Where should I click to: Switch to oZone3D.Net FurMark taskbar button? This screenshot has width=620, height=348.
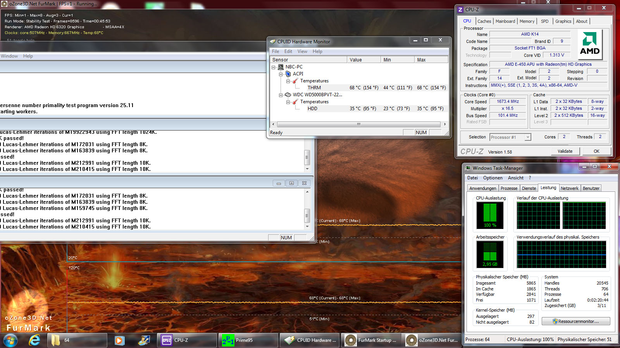432,340
